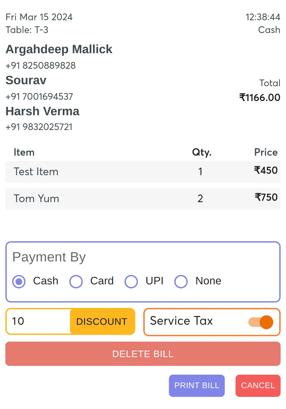
Task: Choose Card as payment method
Action: pos(76,281)
